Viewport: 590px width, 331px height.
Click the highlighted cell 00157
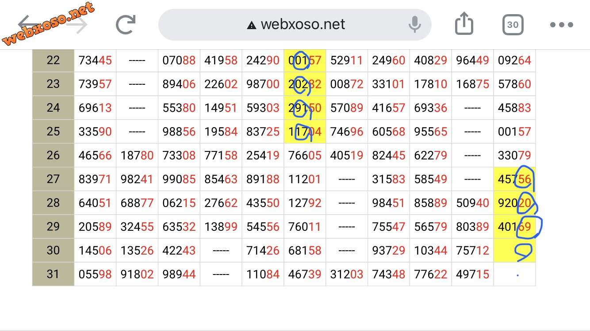pyautogui.click(x=305, y=60)
